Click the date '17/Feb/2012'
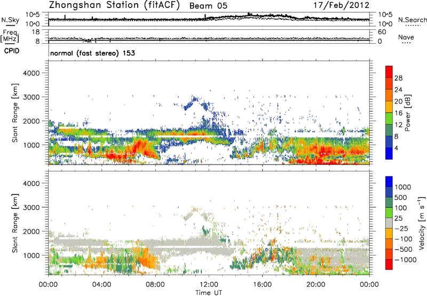Image resolution: width=427 pixels, height=296 pixels. click(x=342, y=5)
